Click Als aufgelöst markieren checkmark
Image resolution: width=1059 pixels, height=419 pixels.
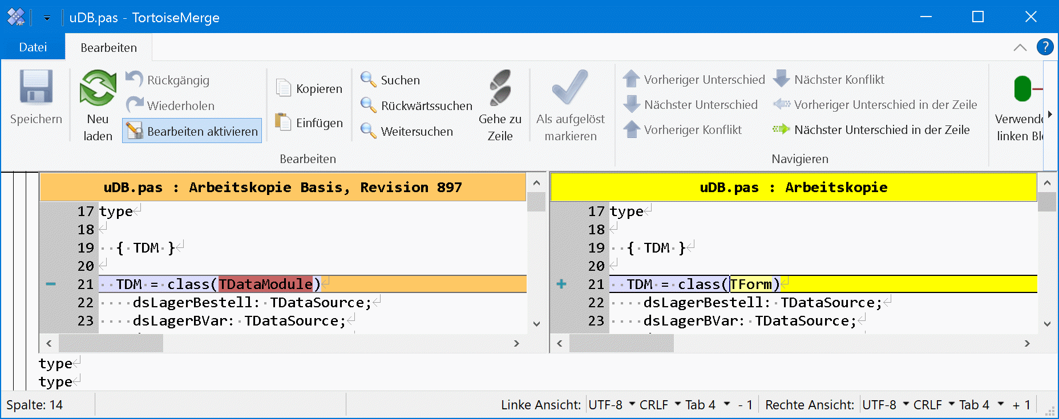pos(570,88)
